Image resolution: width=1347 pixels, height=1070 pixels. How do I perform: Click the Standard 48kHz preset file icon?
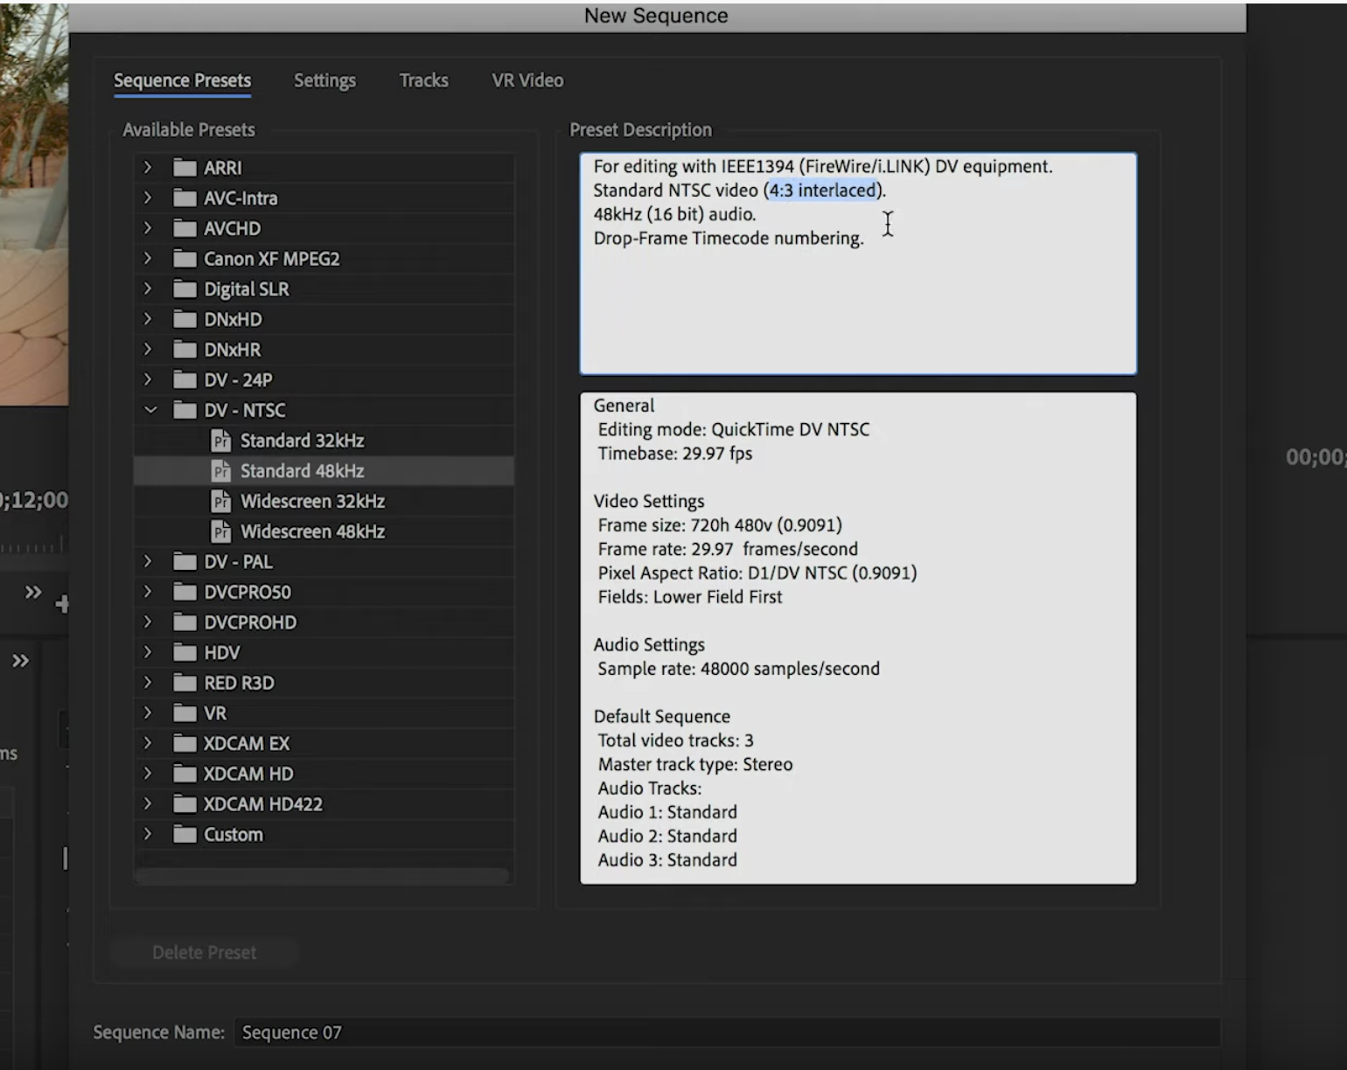pos(221,471)
